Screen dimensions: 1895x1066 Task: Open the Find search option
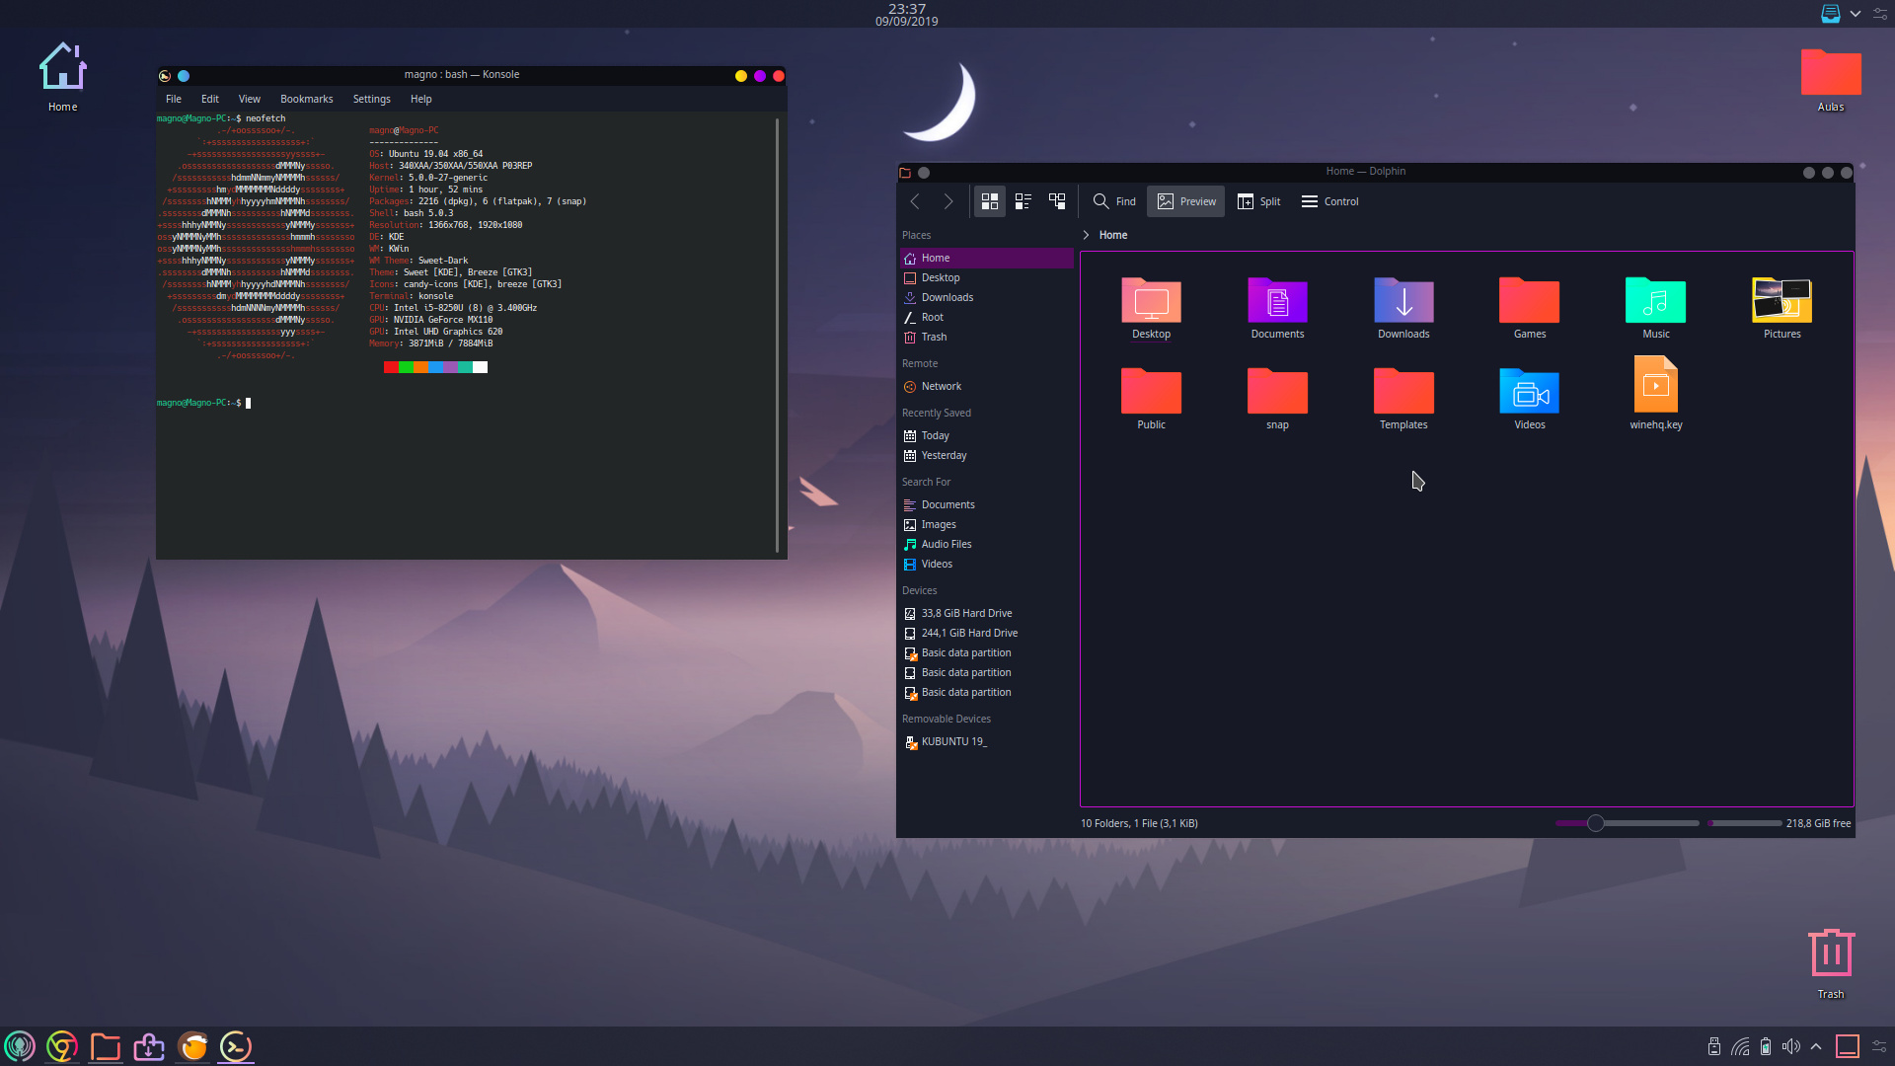pos(1114,201)
